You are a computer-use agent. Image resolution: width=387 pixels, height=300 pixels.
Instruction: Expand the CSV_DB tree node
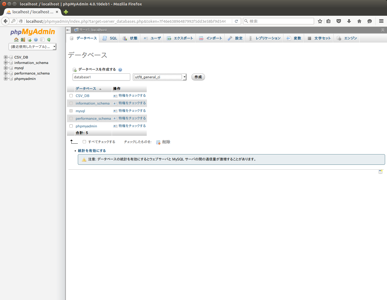point(5,57)
